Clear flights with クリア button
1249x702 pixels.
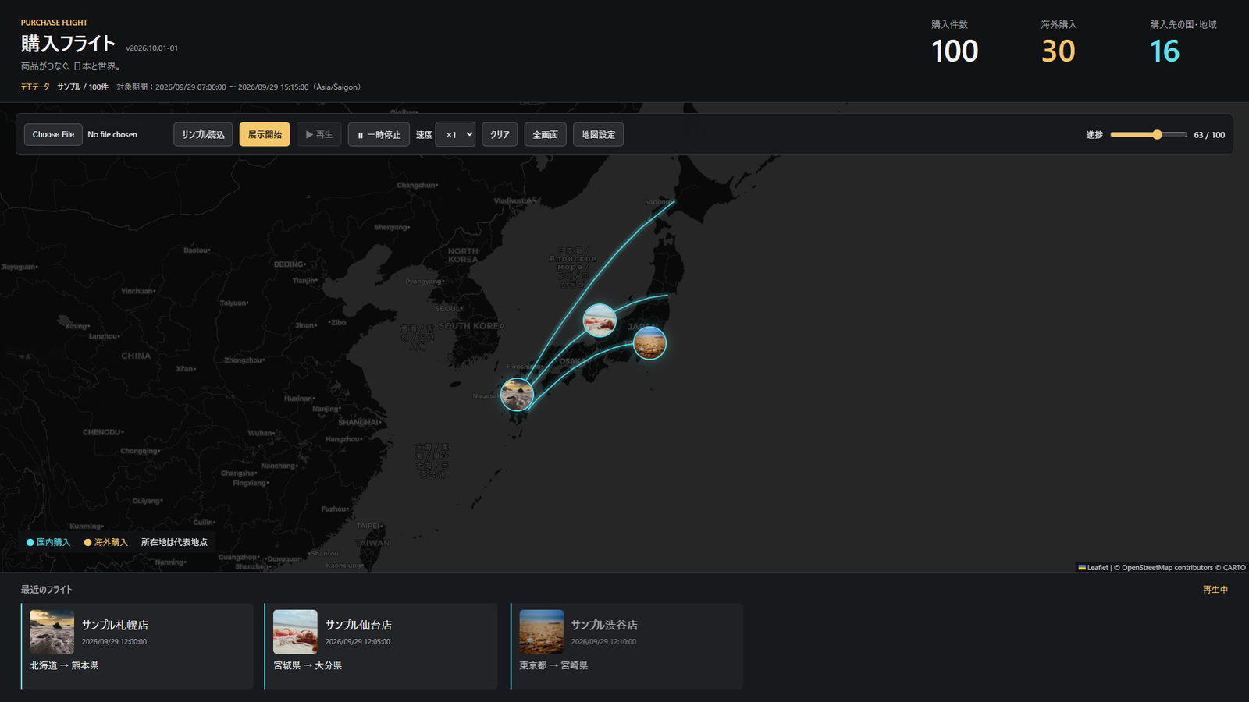(500, 134)
